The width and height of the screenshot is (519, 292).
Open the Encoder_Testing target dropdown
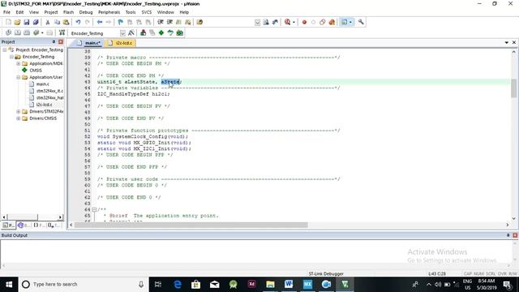[x=122, y=33]
